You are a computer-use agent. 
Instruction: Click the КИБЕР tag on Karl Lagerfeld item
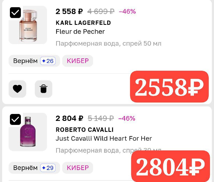click(78, 61)
